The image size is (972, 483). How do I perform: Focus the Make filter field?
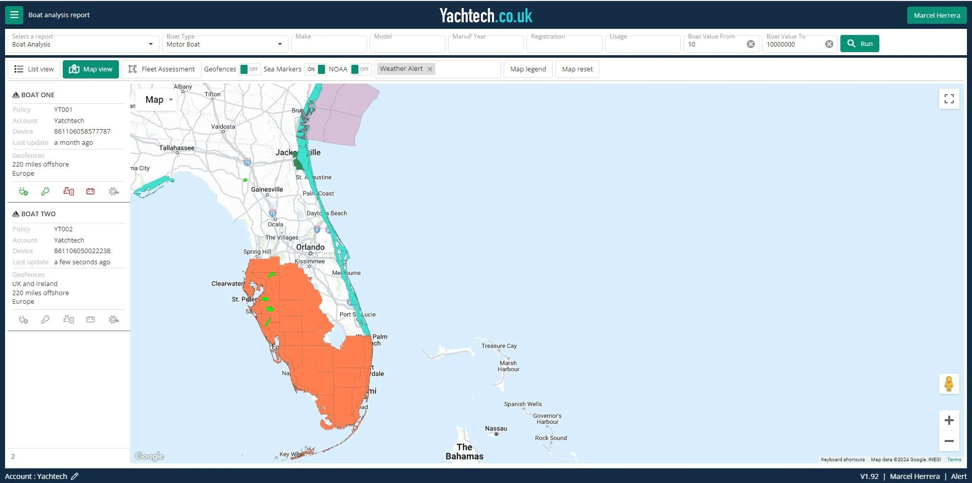(x=329, y=44)
